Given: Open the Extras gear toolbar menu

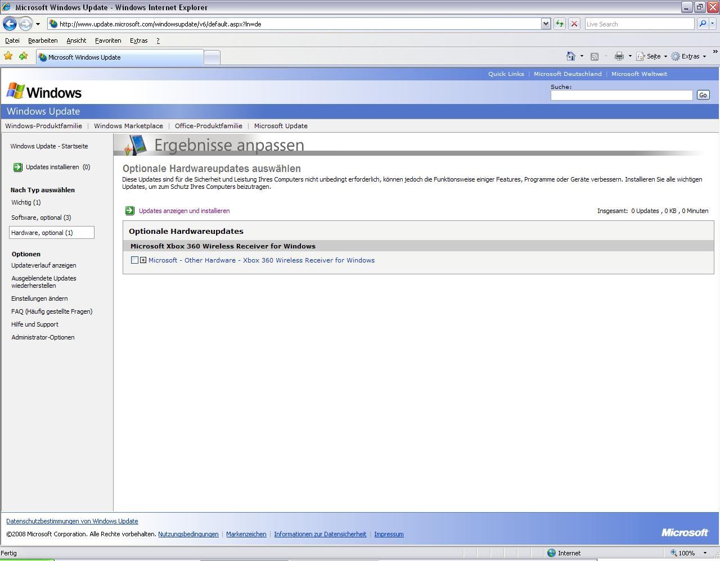Looking at the screenshot, I should point(688,56).
